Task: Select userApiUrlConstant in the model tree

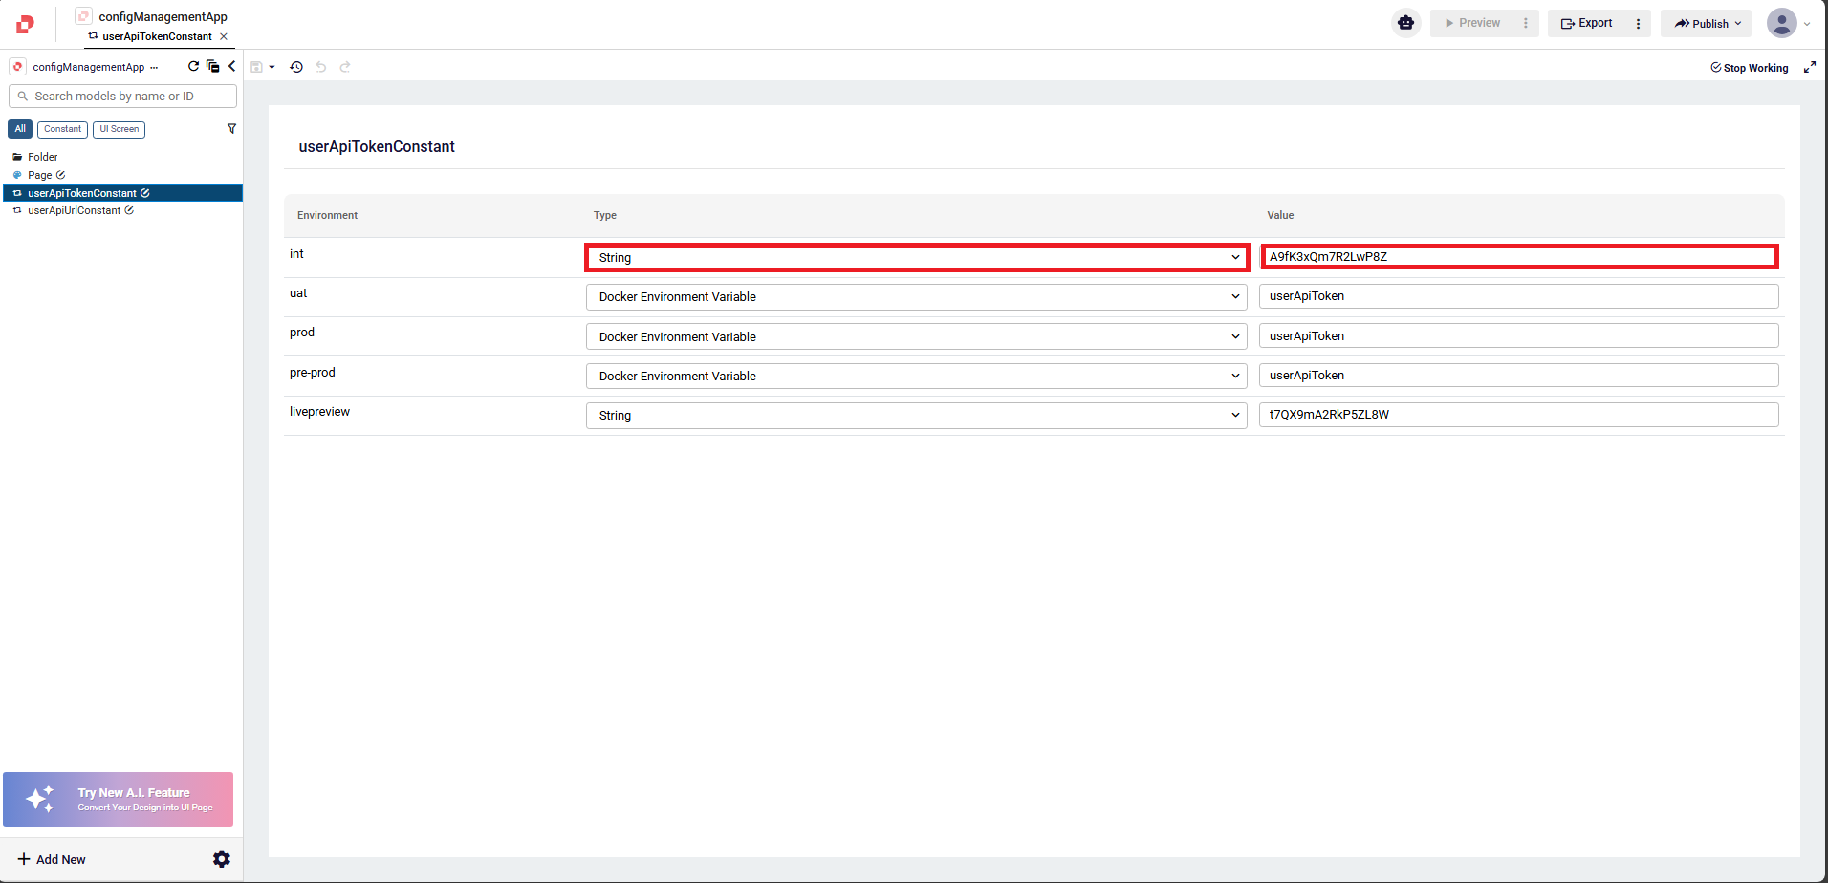Action: tap(75, 210)
